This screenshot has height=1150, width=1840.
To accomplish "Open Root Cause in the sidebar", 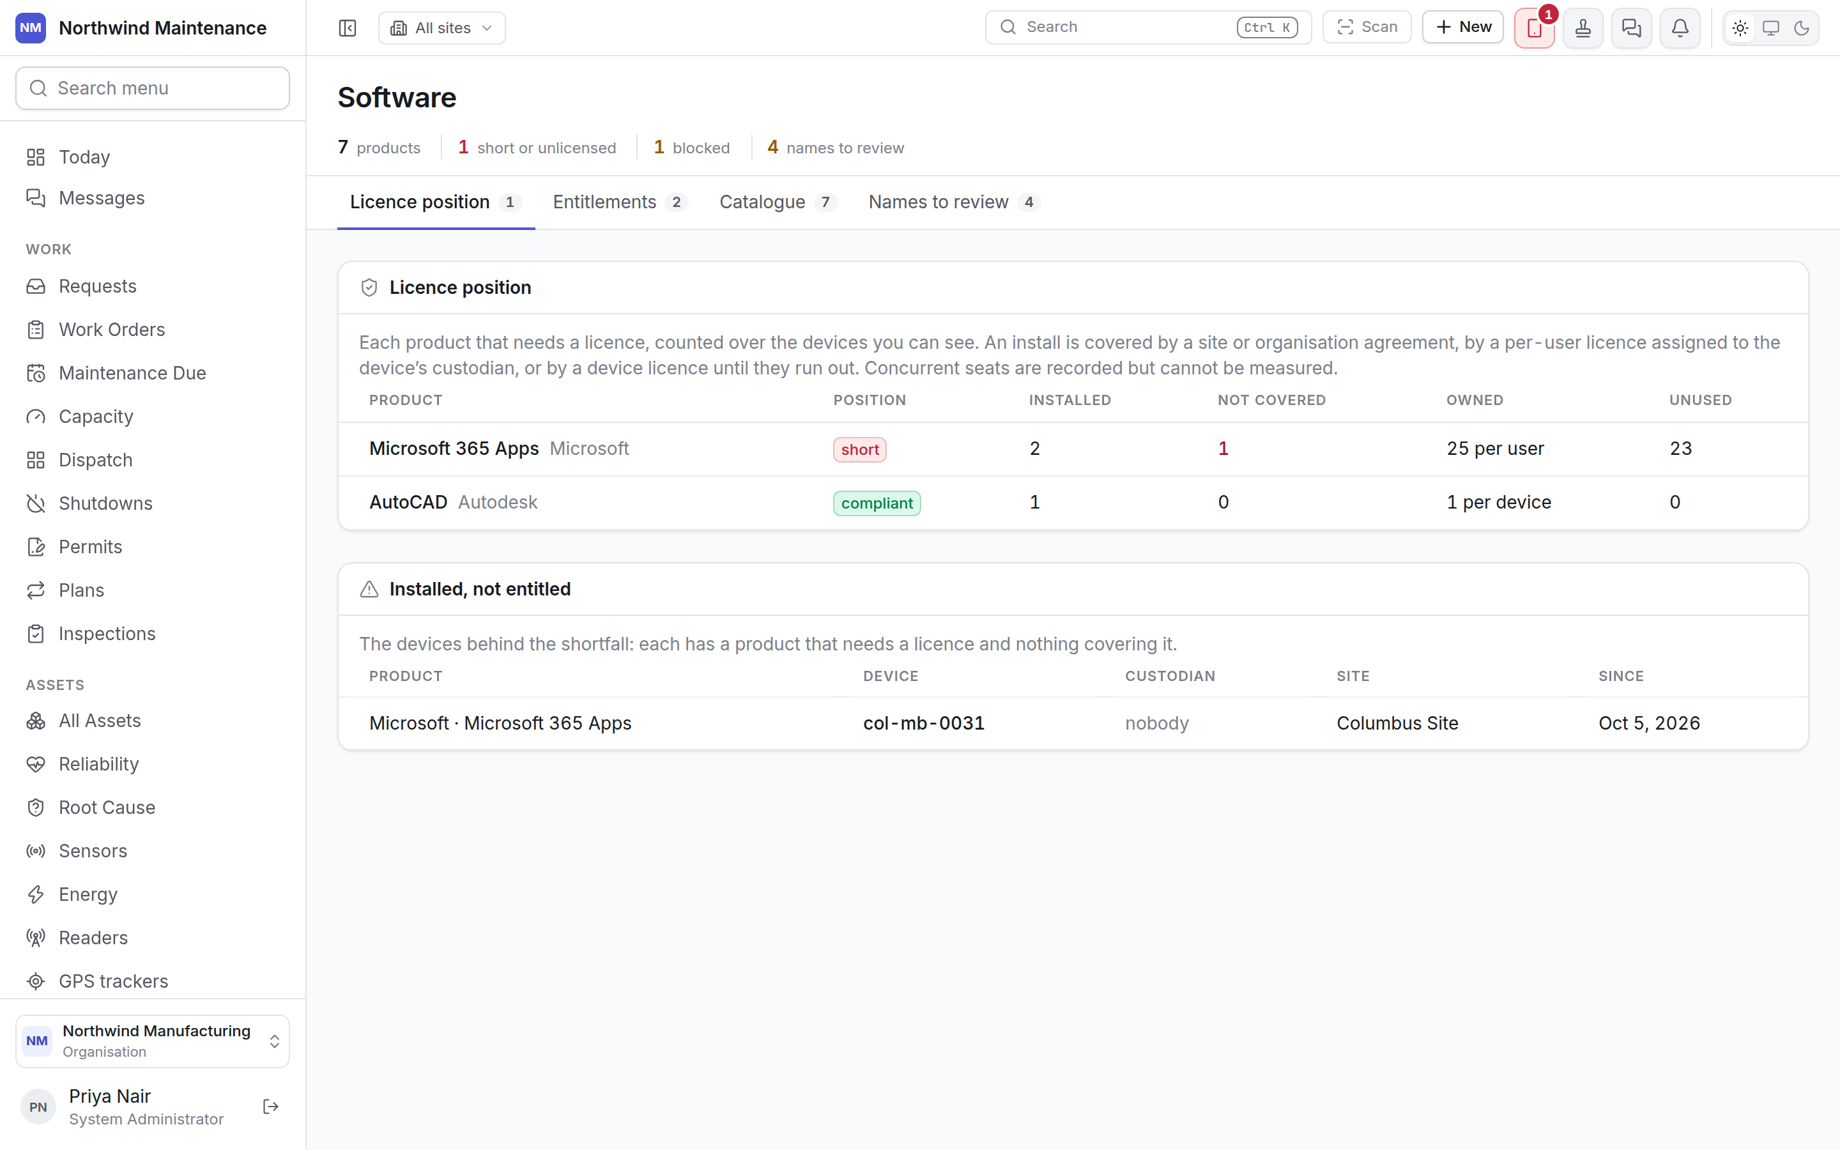I will 153,807.
